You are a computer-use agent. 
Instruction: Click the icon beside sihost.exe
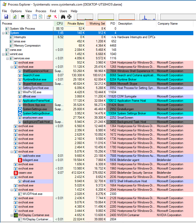tap(20, 181)
